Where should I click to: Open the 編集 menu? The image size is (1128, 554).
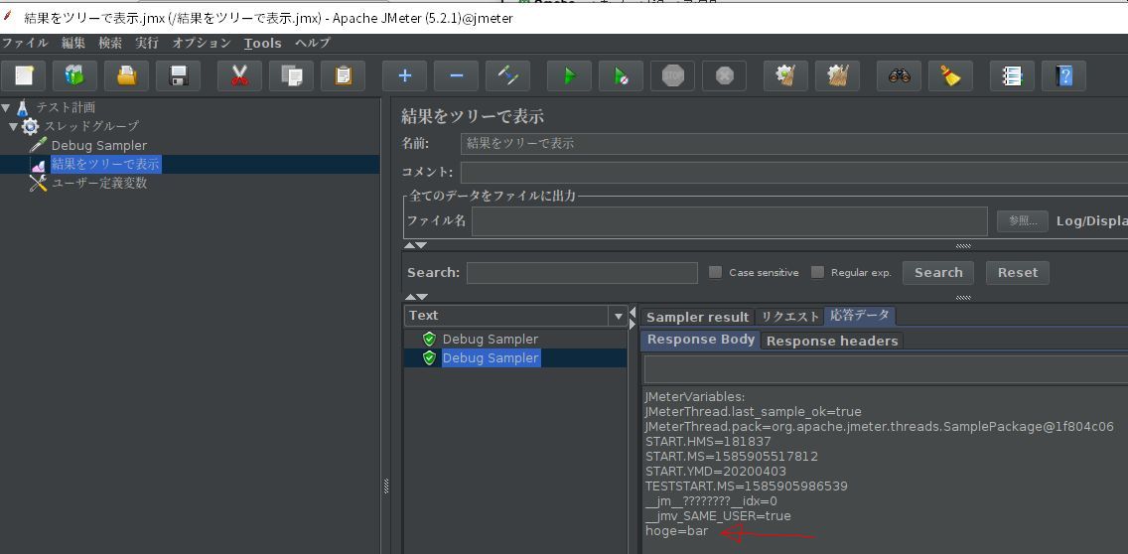73,43
